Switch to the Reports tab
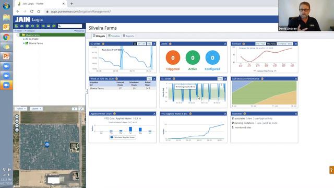Screen dimensions: 334x188 (128, 36)
